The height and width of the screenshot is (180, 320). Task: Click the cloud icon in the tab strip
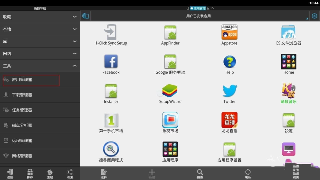pos(212,8)
